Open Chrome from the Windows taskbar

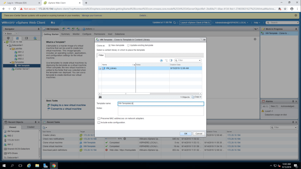pos(54,165)
